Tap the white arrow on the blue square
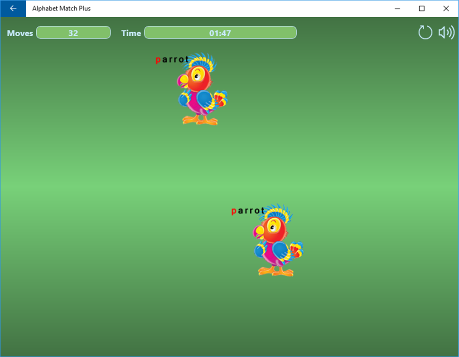This screenshot has height=357, width=459. pyautogui.click(x=12, y=9)
